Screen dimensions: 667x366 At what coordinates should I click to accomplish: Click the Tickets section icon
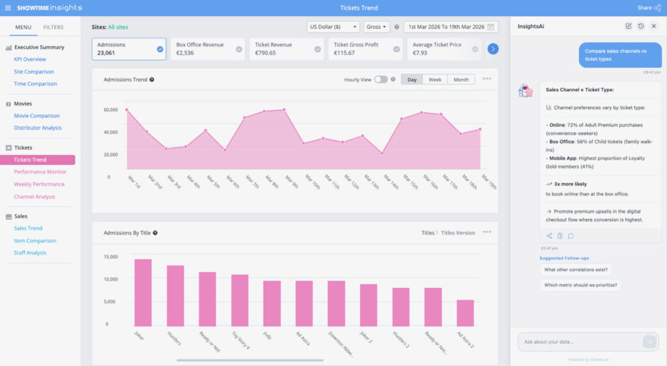tap(8, 148)
